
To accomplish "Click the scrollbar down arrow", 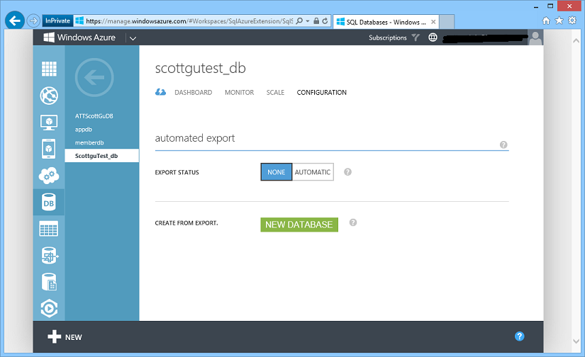I will [x=576, y=341].
